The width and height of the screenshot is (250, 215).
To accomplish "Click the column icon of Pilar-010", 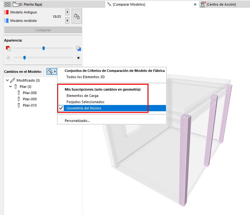I will pyautogui.click(x=19, y=105).
